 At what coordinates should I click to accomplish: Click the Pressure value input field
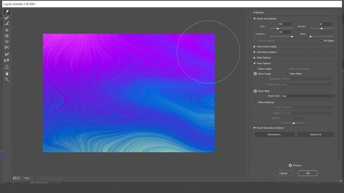click(284, 32)
